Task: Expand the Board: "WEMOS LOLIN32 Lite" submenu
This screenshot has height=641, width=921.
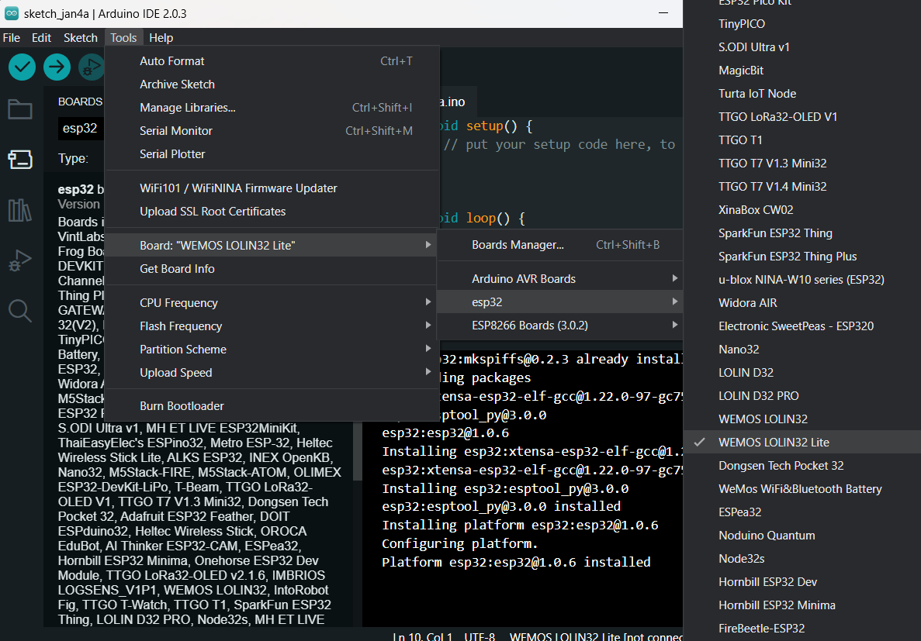Action: pos(272,246)
